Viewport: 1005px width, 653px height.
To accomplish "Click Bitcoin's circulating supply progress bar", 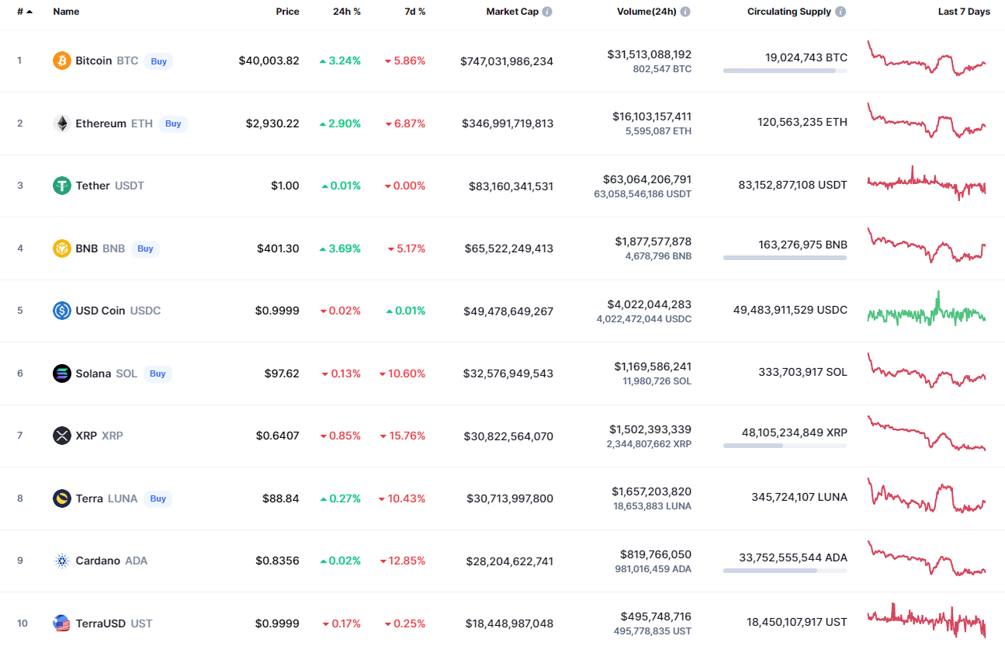I will (785, 71).
